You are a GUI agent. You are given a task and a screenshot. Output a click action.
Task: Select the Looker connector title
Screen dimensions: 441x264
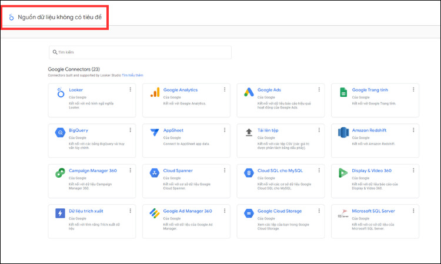76,90
